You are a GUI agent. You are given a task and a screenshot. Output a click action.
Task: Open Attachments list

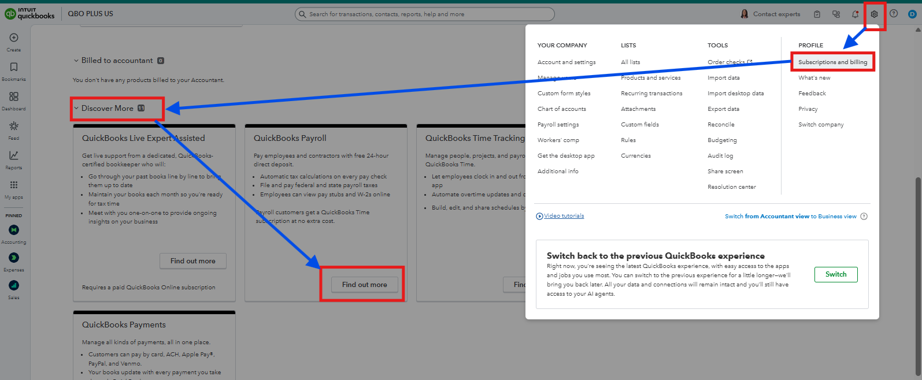click(638, 109)
